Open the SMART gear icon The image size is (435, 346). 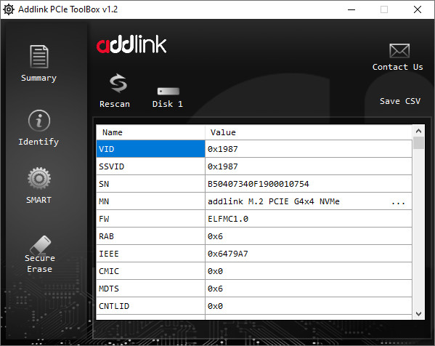click(39, 178)
